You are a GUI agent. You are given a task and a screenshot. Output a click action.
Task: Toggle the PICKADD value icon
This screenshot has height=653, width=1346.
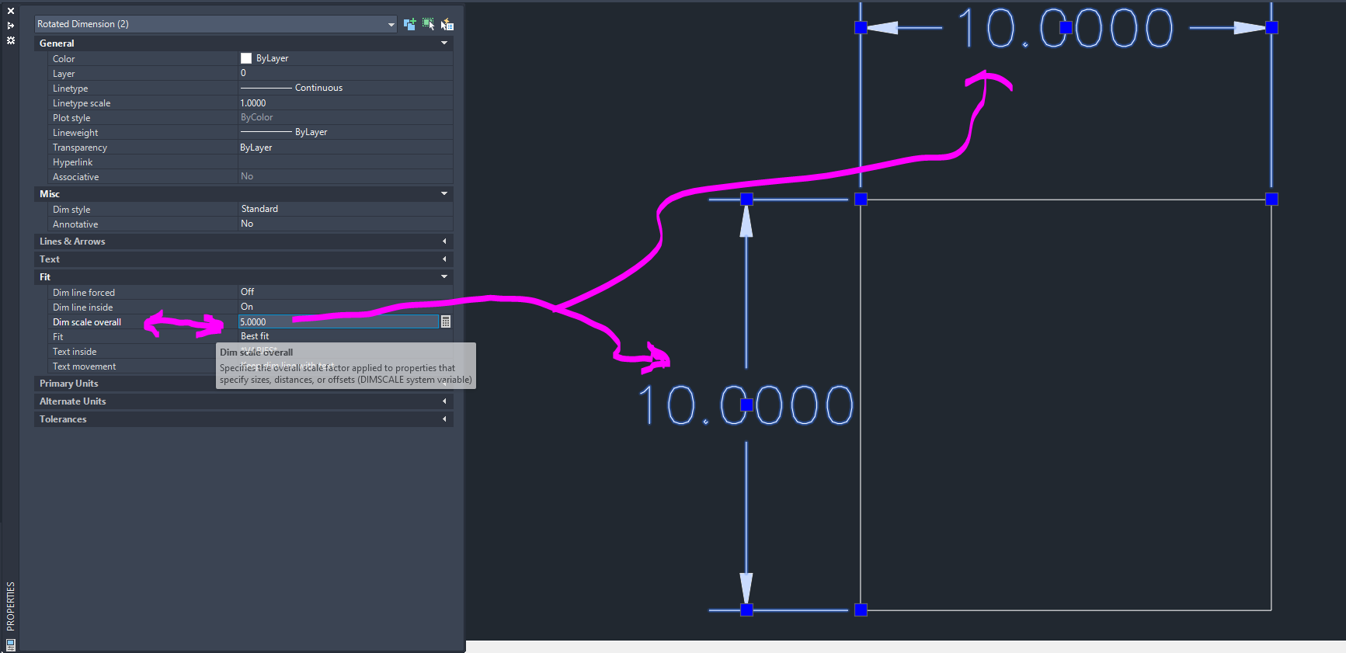click(x=409, y=24)
